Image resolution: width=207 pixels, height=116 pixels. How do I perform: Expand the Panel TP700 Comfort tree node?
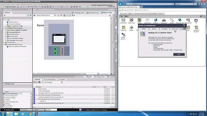pos(6,28)
